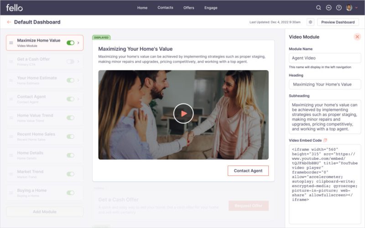The height and width of the screenshot is (228, 365).
Task: Click into the Module Name field
Action: click(x=324, y=58)
